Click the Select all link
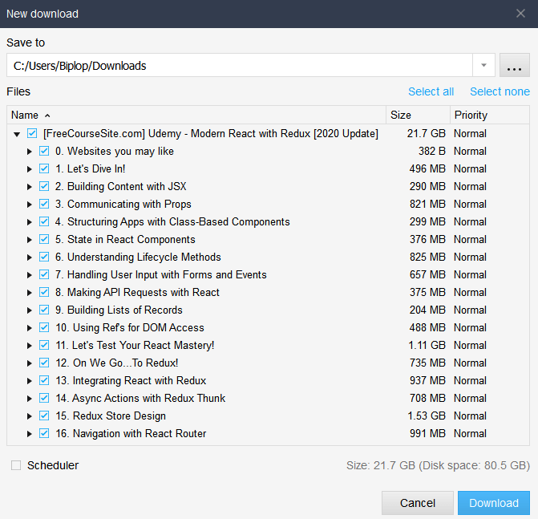This screenshot has height=519, width=538. [431, 91]
